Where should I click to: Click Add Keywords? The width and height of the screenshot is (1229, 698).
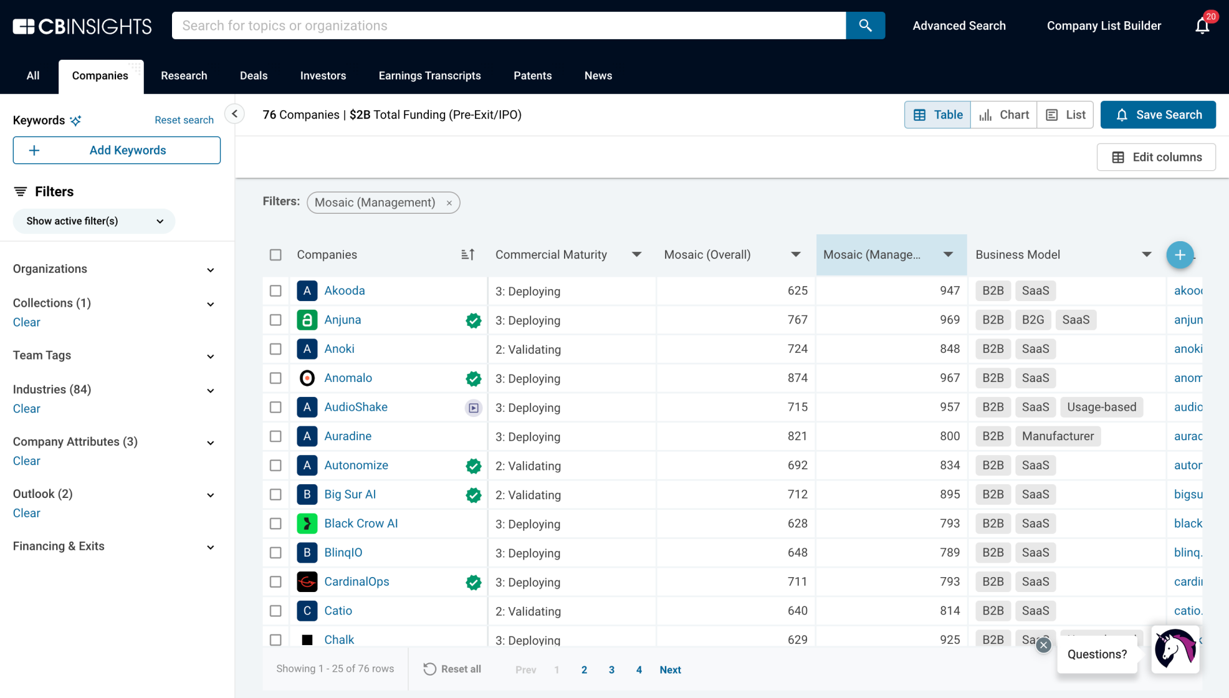[x=117, y=150]
